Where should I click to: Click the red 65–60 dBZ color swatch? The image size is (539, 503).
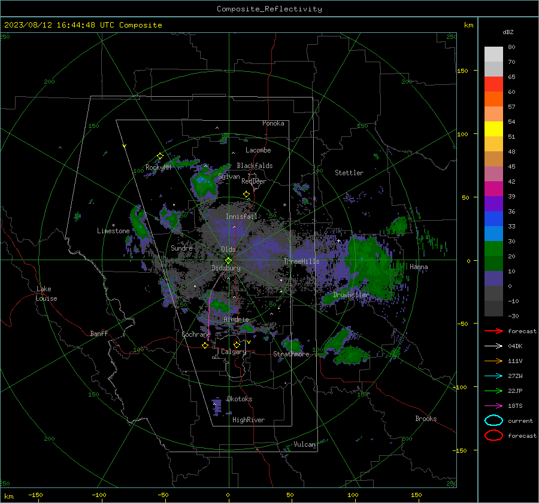pyautogui.click(x=493, y=84)
